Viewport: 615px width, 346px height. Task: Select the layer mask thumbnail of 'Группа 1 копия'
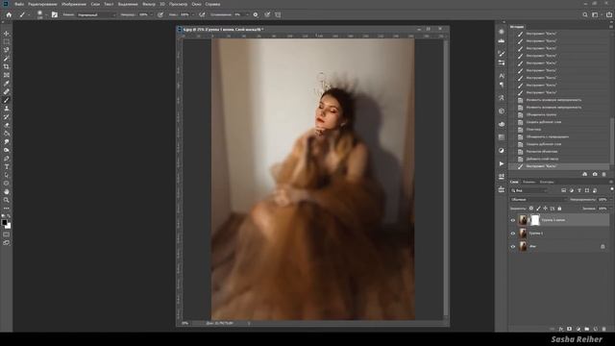[x=535, y=220]
